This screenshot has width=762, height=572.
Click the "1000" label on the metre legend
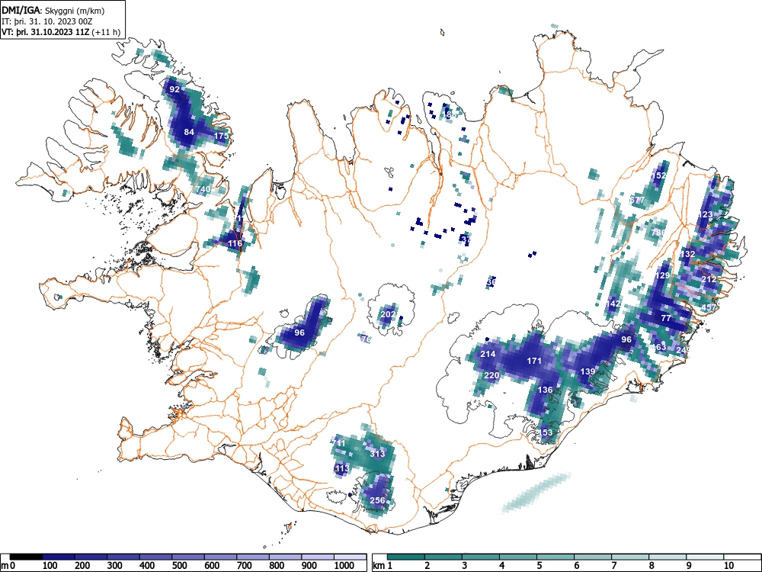click(344, 566)
